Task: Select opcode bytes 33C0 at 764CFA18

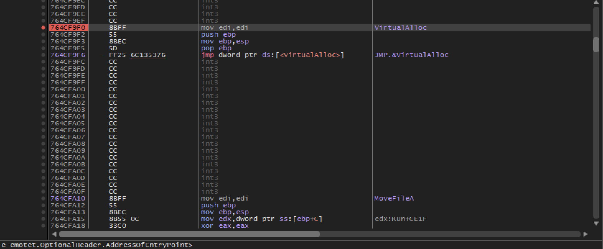Action: [117, 226]
